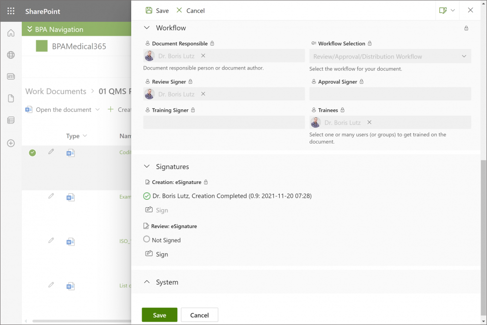Click SharePoint in the top bar
The height and width of the screenshot is (325, 487).
pos(43,11)
